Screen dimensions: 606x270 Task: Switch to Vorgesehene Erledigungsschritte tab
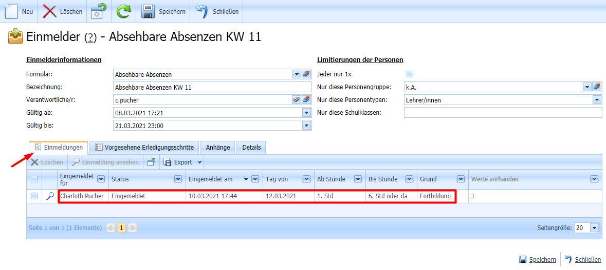[x=143, y=148]
